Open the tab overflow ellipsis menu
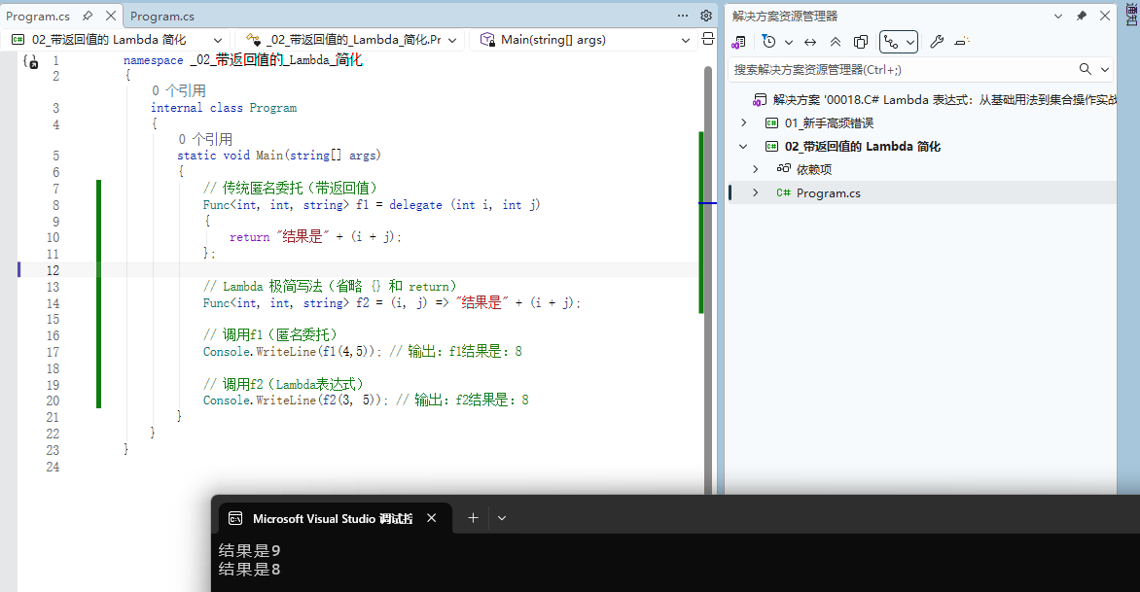 point(683,16)
